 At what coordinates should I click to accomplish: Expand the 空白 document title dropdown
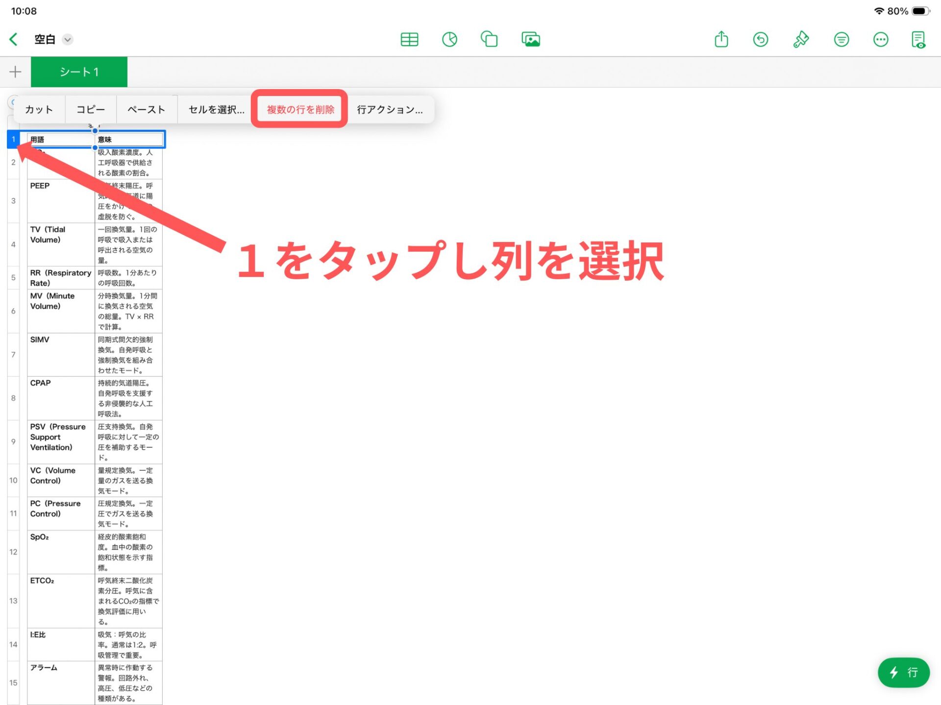tap(68, 39)
